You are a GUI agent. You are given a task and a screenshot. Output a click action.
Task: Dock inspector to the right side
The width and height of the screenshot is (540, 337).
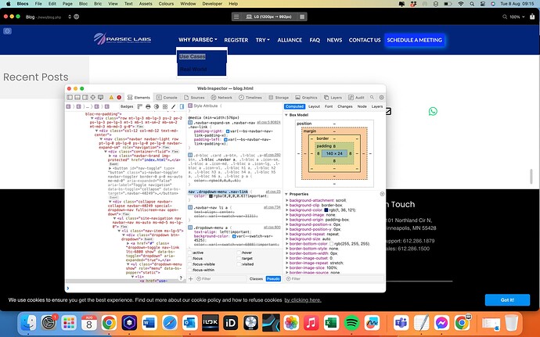point(85,98)
